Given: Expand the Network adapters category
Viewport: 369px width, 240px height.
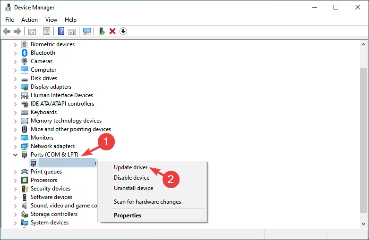Looking at the screenshot, I should click(x=15, y=147).
